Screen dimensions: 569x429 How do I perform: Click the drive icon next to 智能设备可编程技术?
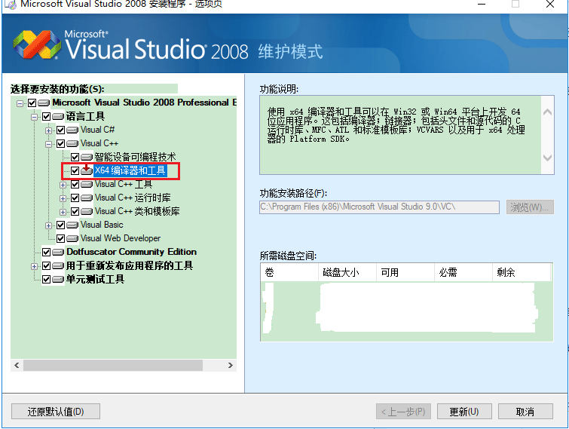[x=87, y=157]
